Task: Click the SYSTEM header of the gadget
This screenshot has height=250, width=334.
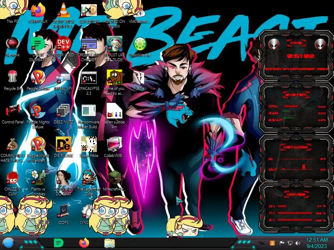Action: pyautogui.click(x=296, y=95)
